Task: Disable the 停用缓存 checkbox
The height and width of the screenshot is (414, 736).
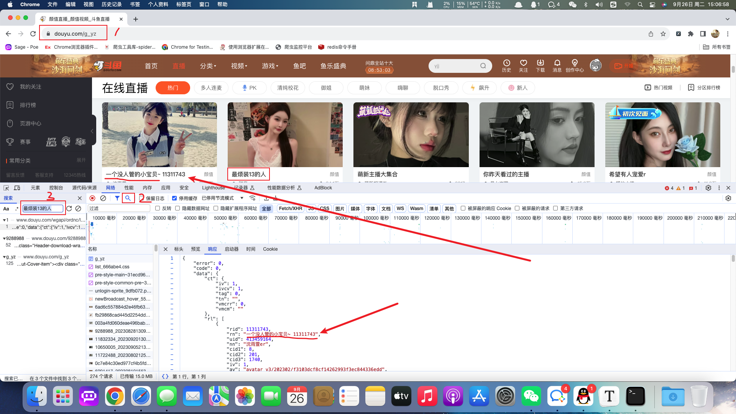Action: coord(174,198)
